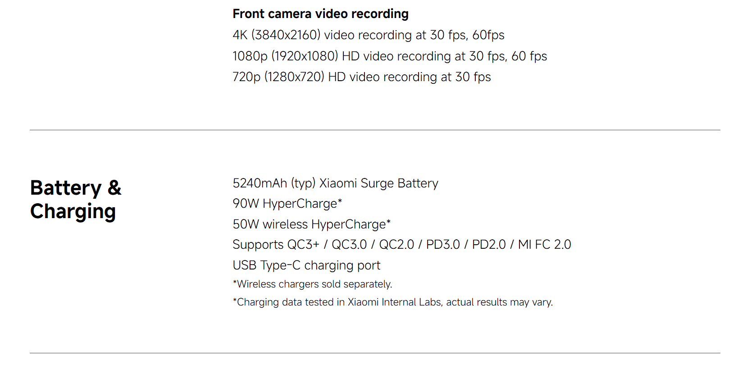747x388 pixels.
Task: Click the PD3.0 protocol text
Action: [x=443, y=245]
